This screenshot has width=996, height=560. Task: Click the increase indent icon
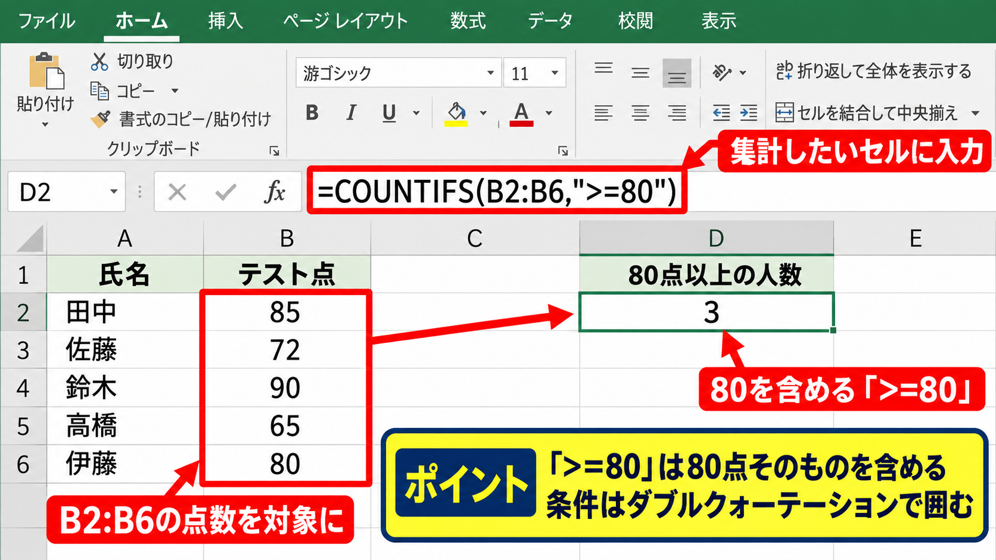tap(749, 112)
